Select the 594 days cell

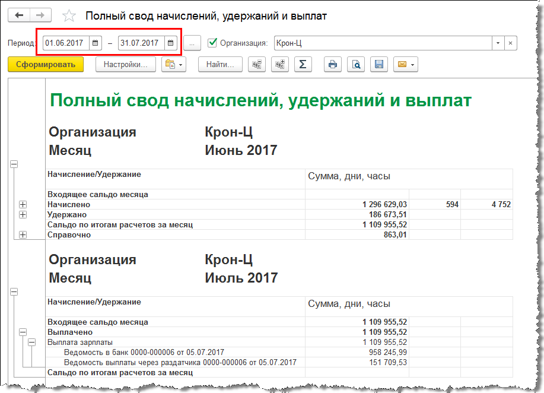tap(435, 204)
